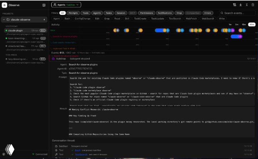Filter by ToolSearch tool pill
The height and width of the screenshot is (159, 258).
click(x=175, y=19)
